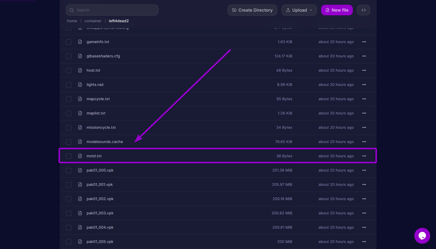Open the three-dot menu for glbaseshaders.cfg

[364, 56]
